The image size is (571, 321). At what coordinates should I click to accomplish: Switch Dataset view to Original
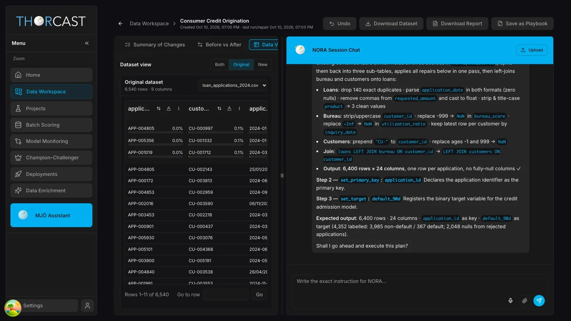(x=241, y=65)
